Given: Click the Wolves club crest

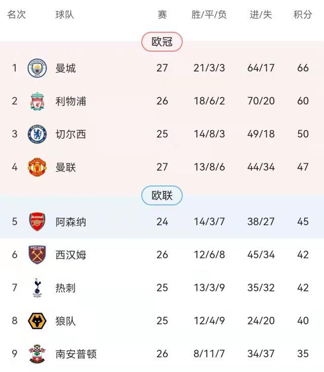Looking at the screenshot, I should point(37,321).
